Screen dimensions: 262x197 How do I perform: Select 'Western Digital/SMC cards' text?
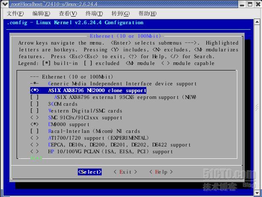click(x=85, y=111)
